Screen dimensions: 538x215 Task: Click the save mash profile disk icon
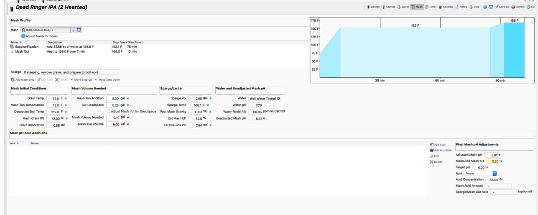[79, 30]
